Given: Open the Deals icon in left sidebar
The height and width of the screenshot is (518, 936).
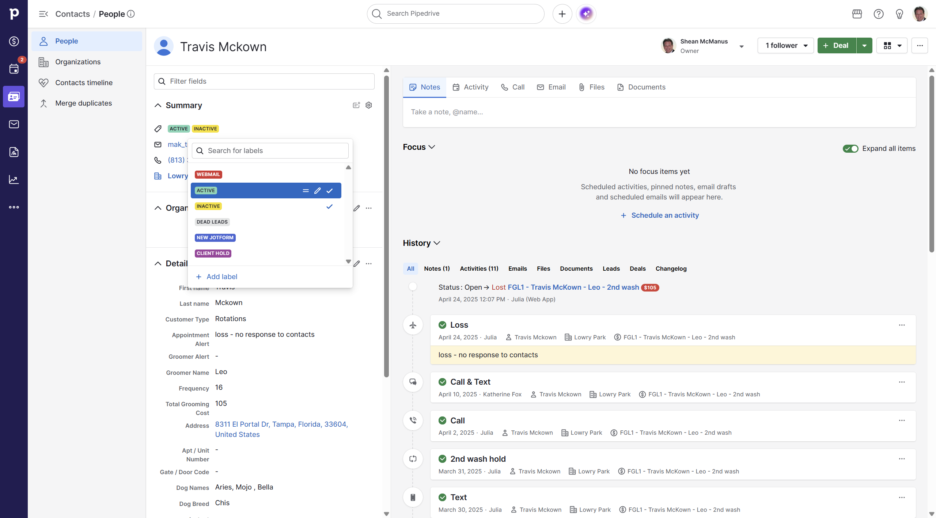Looking at the screenshot, I should point(14,41).
